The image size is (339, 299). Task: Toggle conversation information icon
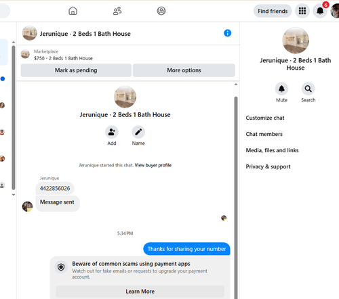227,33
